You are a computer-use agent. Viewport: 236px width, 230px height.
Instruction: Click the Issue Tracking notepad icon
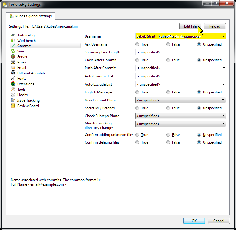click(x=13, y=100)
